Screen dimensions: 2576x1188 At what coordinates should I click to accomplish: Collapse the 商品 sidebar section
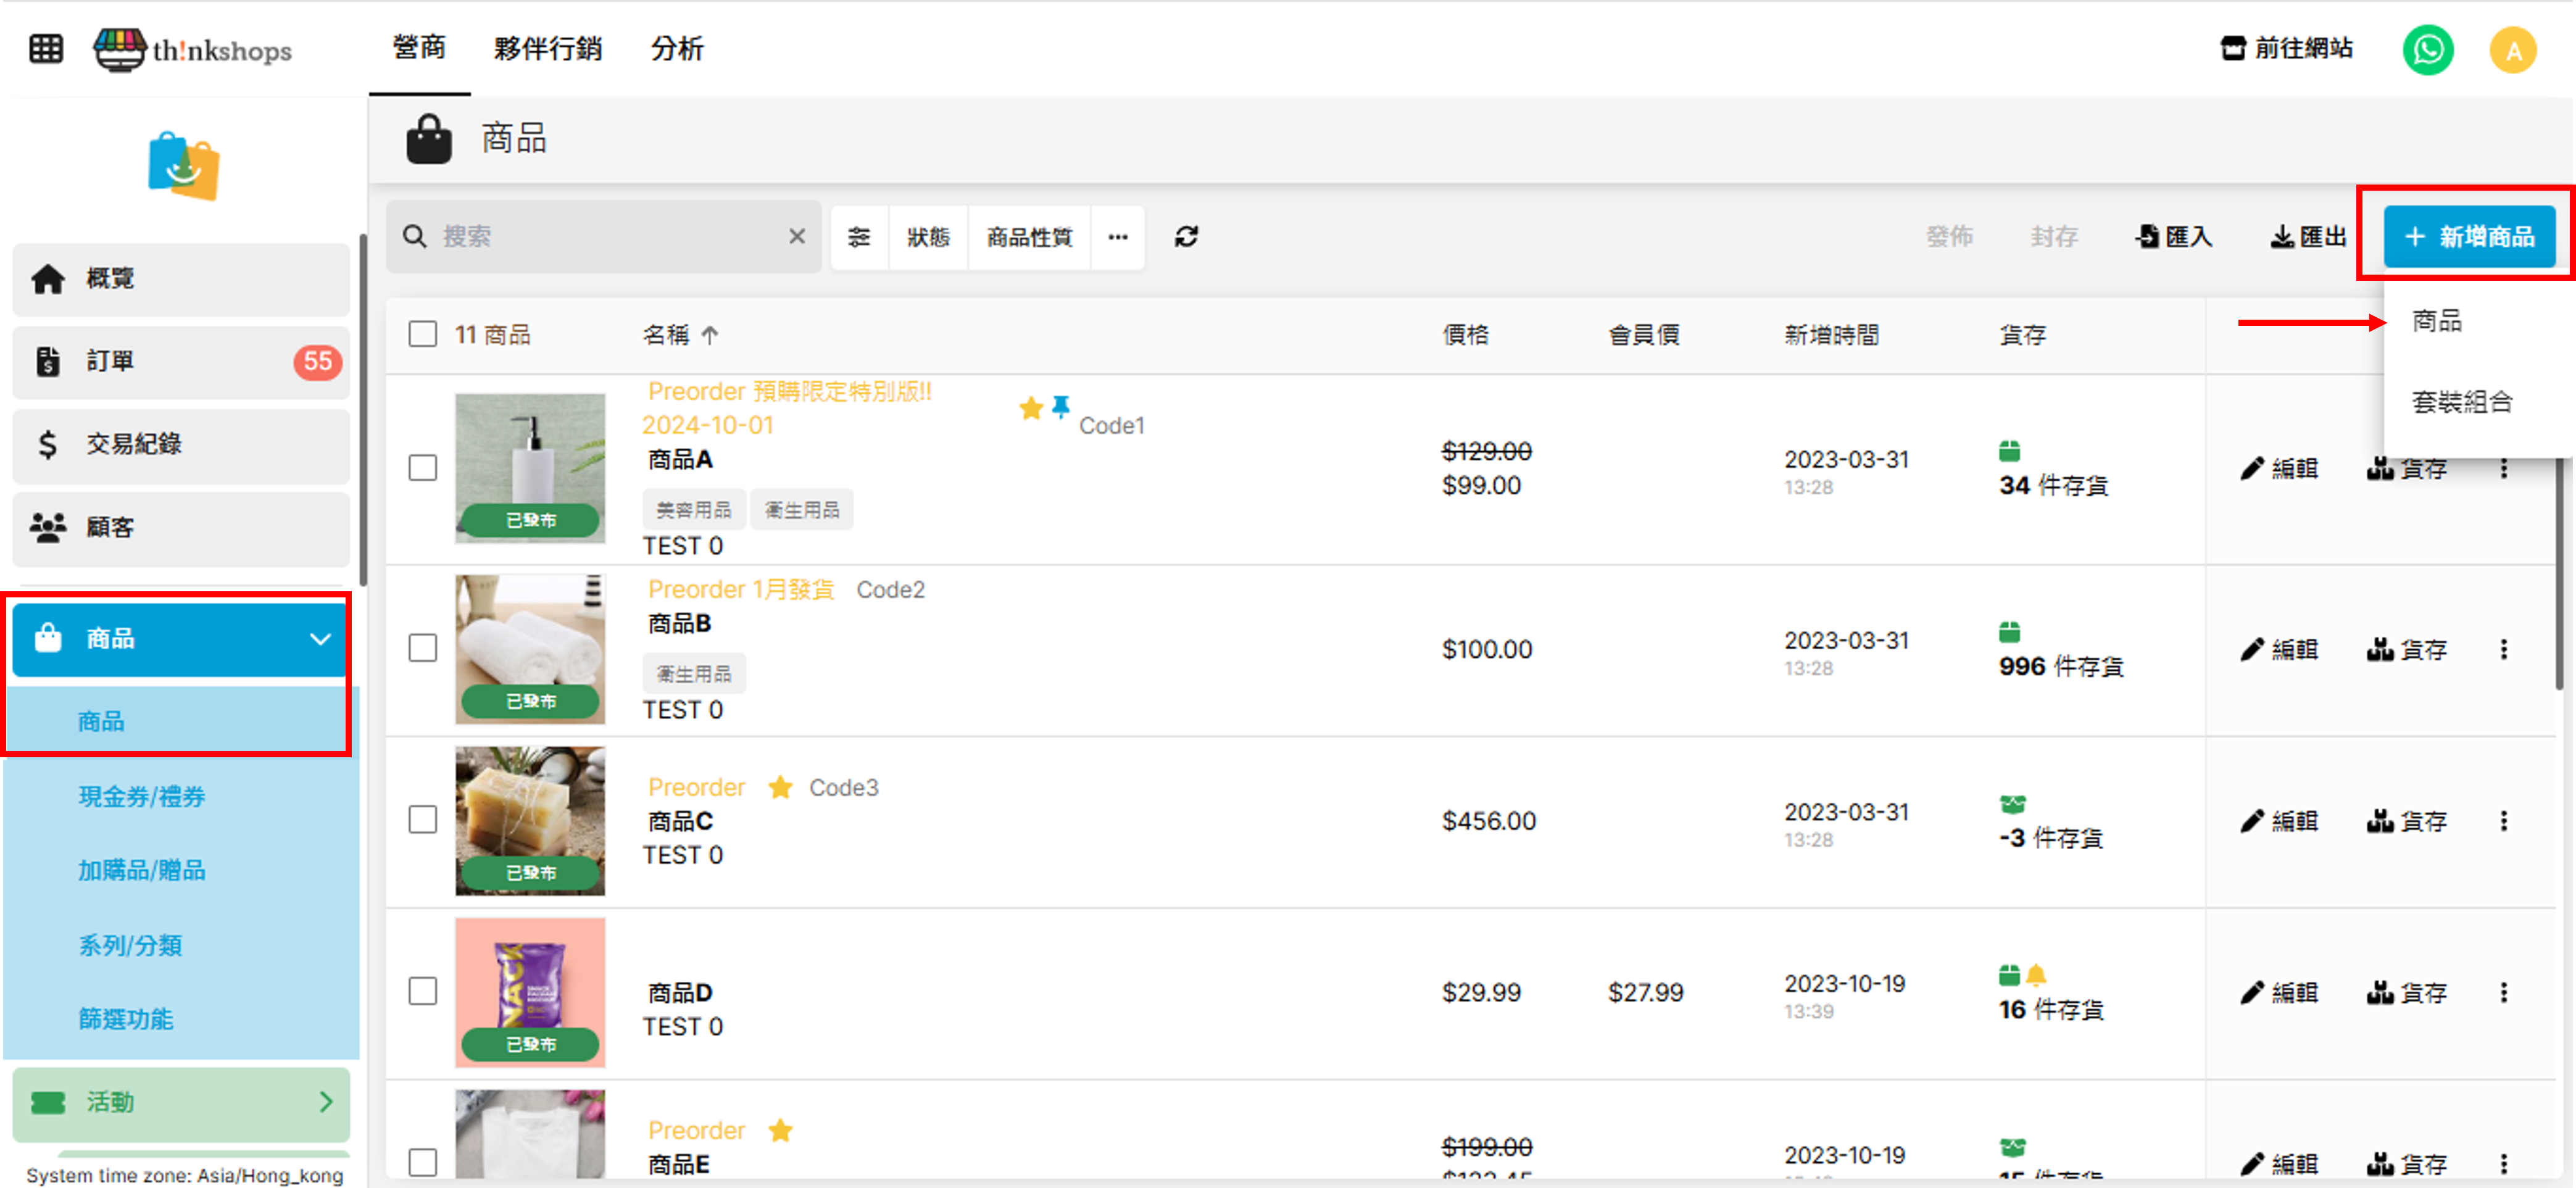pos(320,639)
